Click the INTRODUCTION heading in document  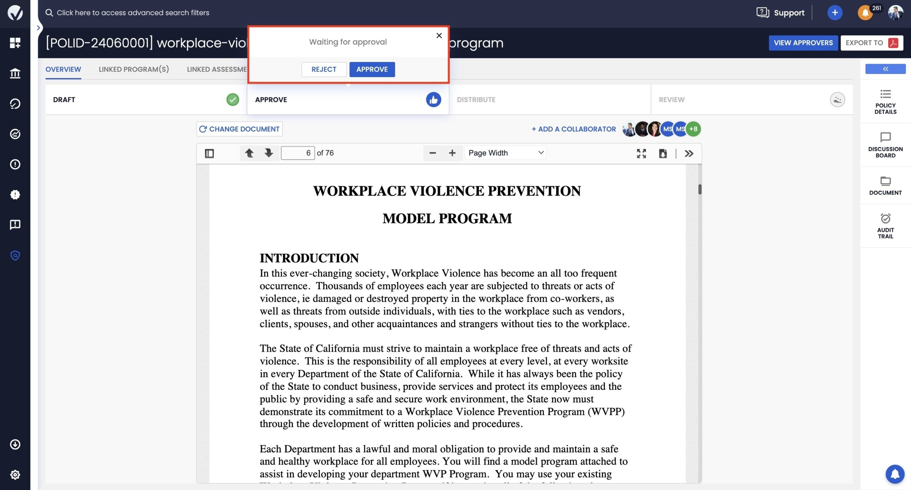[x=309, y=258]
